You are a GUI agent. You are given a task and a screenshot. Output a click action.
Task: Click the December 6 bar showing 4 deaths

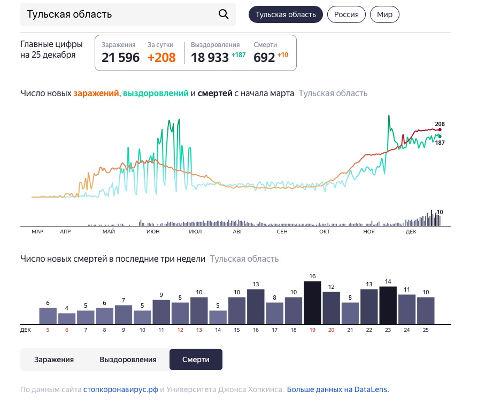pos(67,318)
